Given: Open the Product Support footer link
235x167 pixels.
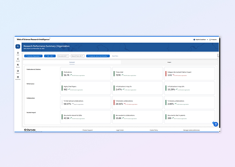Looking at the screenshot, I should [x=88, y=130].
